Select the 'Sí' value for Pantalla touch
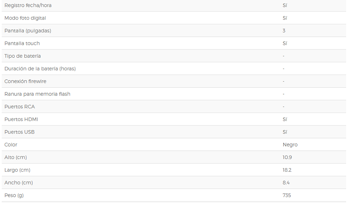The width and height of the screenshot is (355, 203). 285,43
